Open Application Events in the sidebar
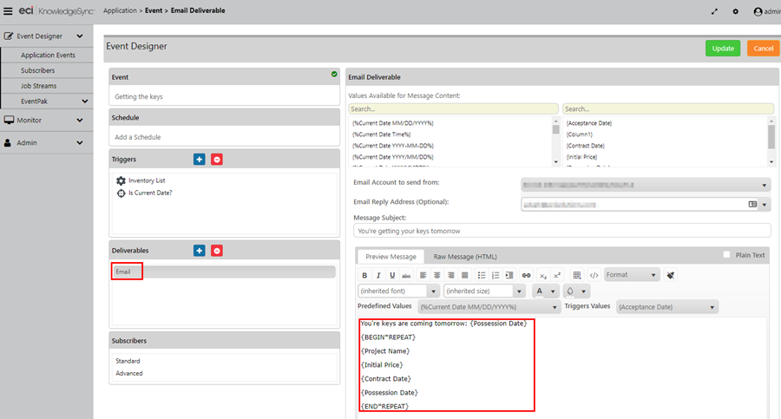 point(48,55)
